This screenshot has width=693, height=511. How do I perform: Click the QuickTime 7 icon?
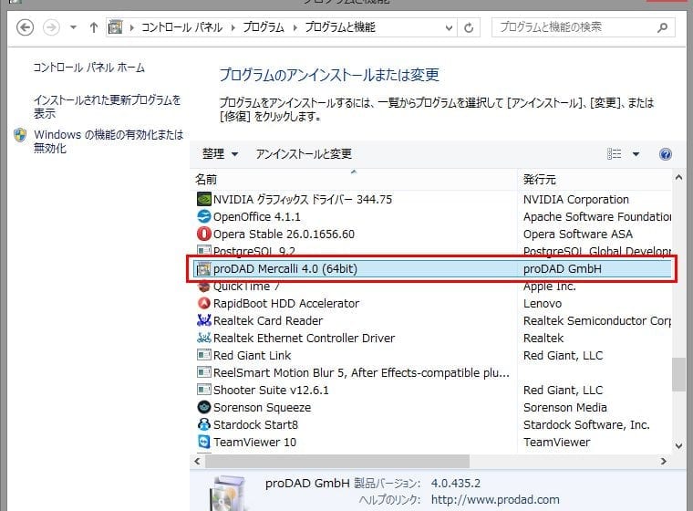tap(203, 287)
